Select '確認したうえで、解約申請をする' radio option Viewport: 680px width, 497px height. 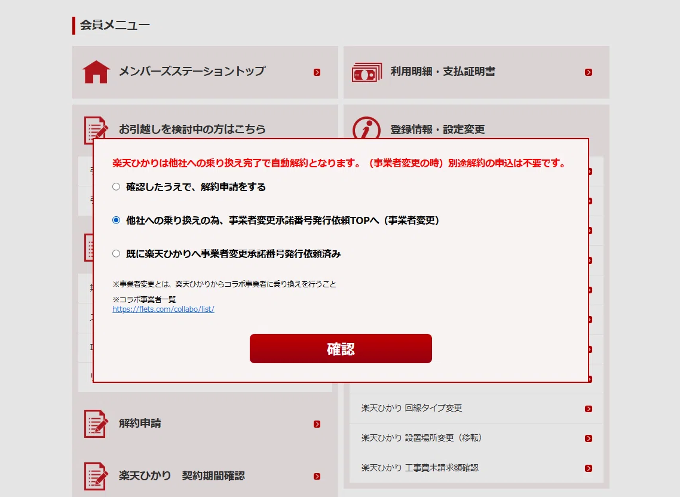(116, 187)
